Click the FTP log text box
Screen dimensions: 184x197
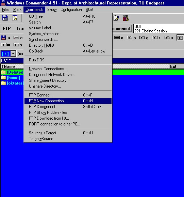pyautogui.click(x=159, y=29)
